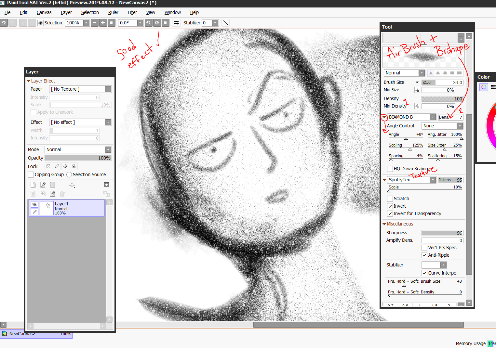Adjust the layer Opacity slider
The image size is (496, 348).
(x=78, y=158)
